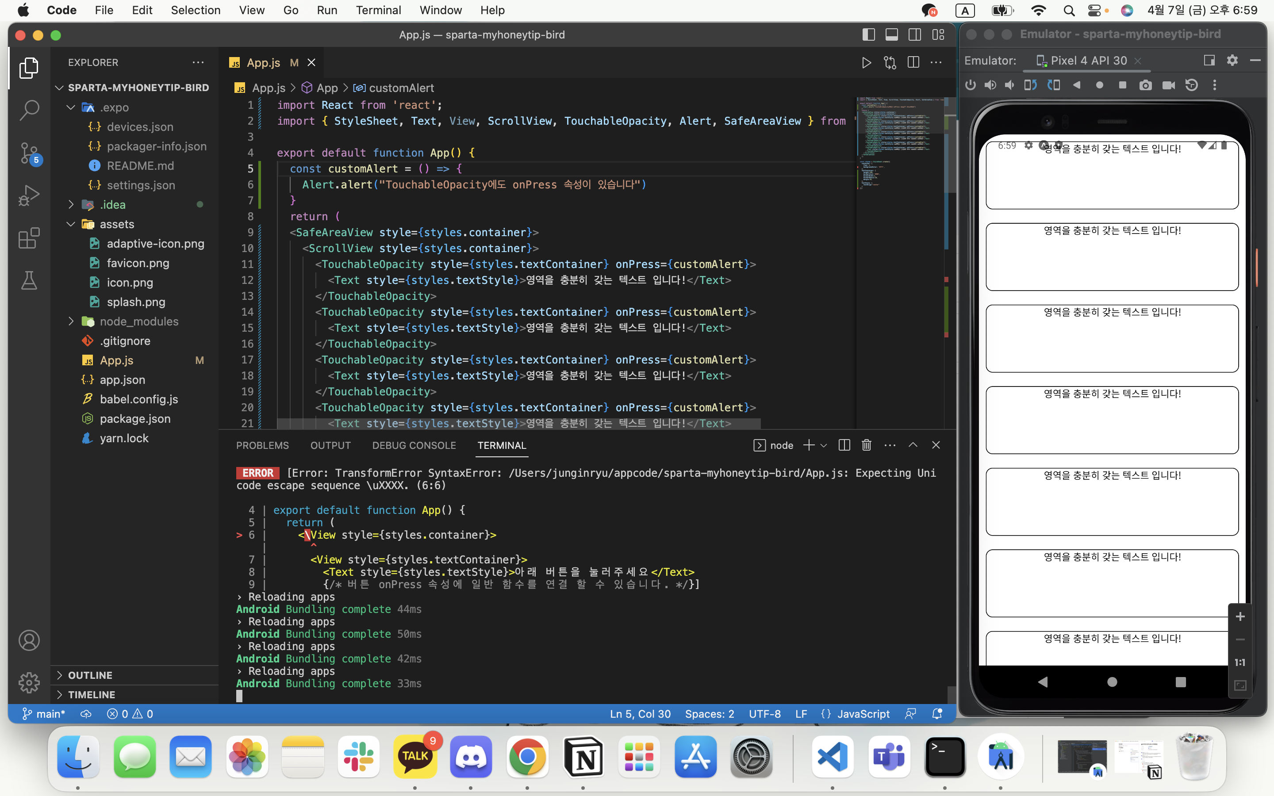Open the Selection menu
This screenshot has height=796, width=1274.
tap(196, 11)
